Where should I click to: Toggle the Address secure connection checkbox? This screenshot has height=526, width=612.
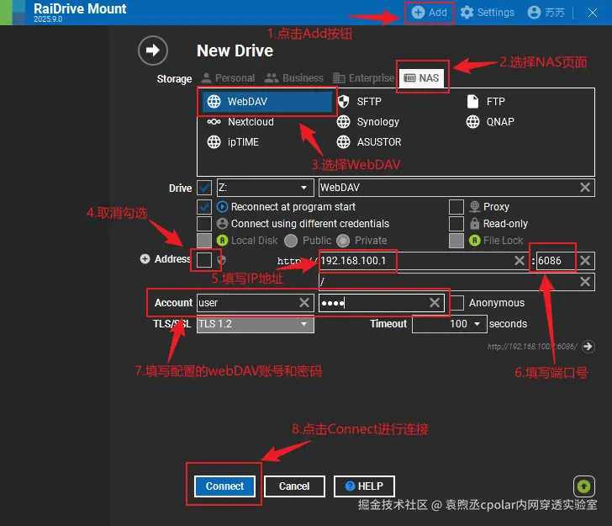coord(204,260)
